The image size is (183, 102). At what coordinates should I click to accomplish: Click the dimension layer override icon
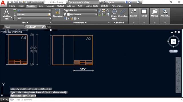coord(65,14)
